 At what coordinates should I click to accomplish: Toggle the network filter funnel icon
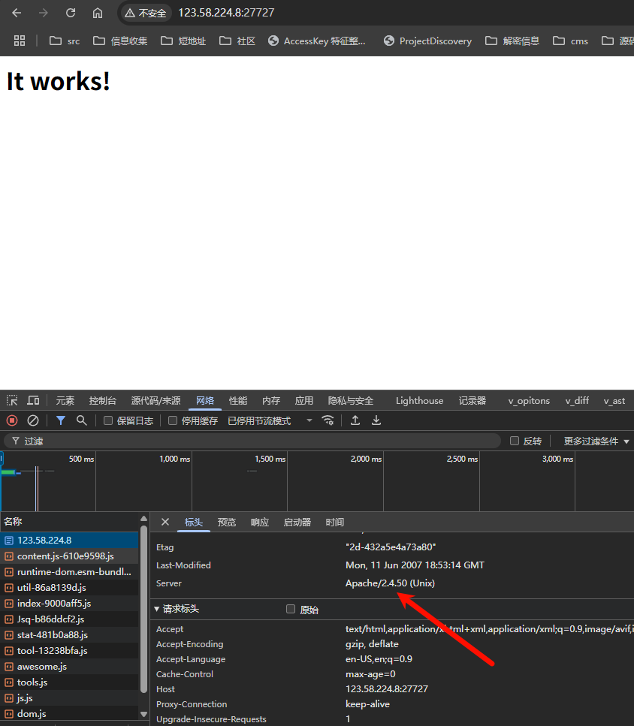coord(61,420)
